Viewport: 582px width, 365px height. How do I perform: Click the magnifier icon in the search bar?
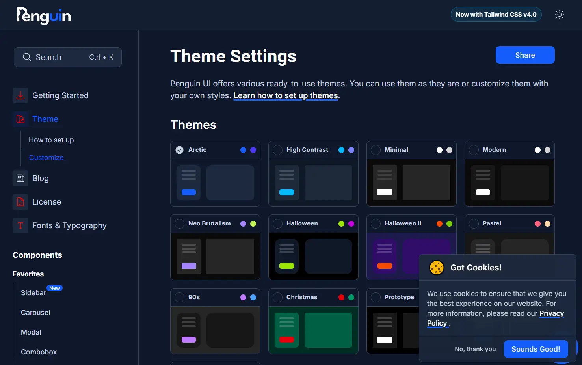(27, 57)
